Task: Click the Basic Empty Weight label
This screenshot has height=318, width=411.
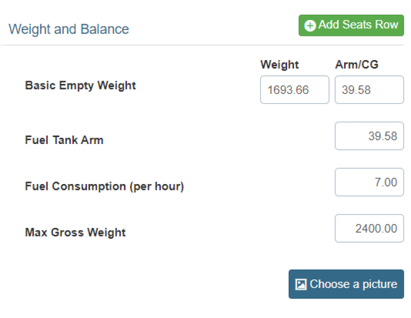Action: click(x=80, y=85)
